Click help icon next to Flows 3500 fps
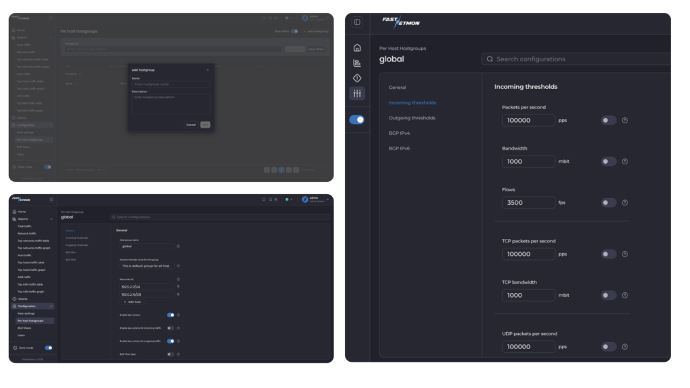Image resolution: width=690 pixels, height=388 pixels. [625, 203]
